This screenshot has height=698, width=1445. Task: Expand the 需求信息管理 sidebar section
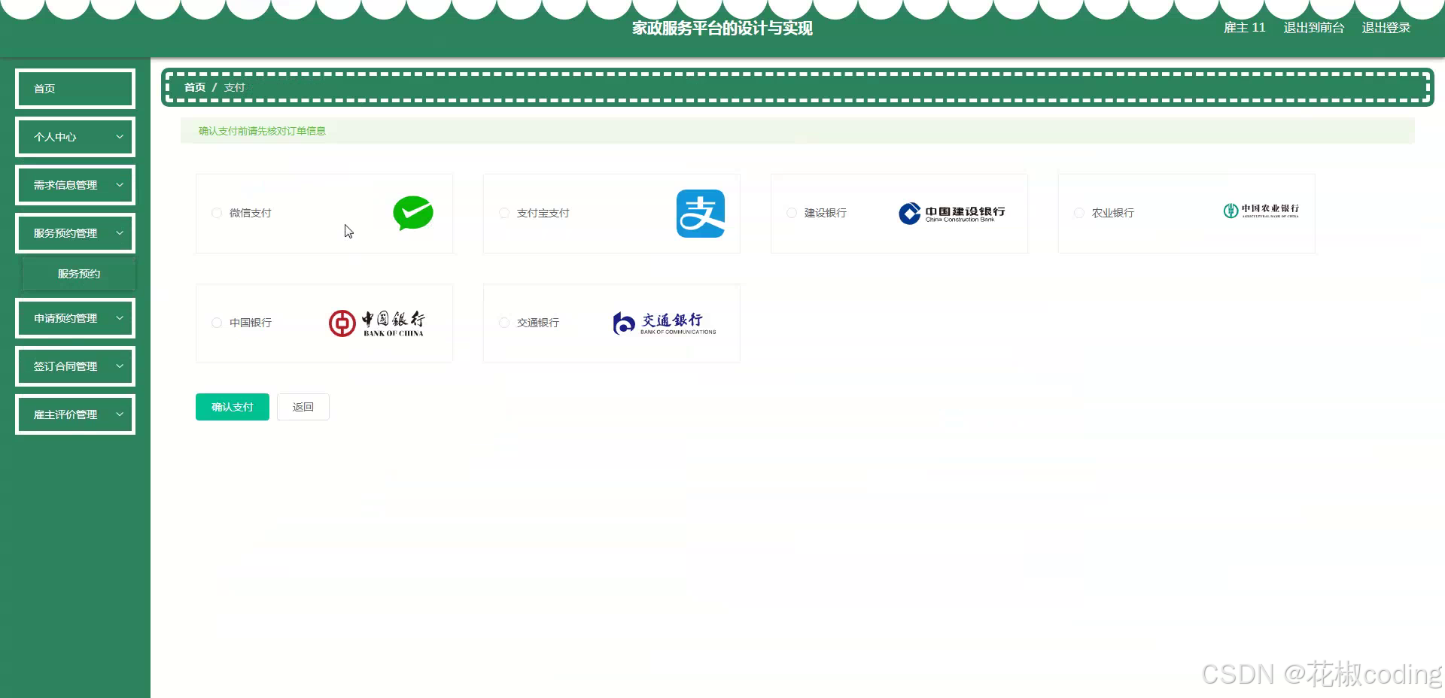point(75,184)
